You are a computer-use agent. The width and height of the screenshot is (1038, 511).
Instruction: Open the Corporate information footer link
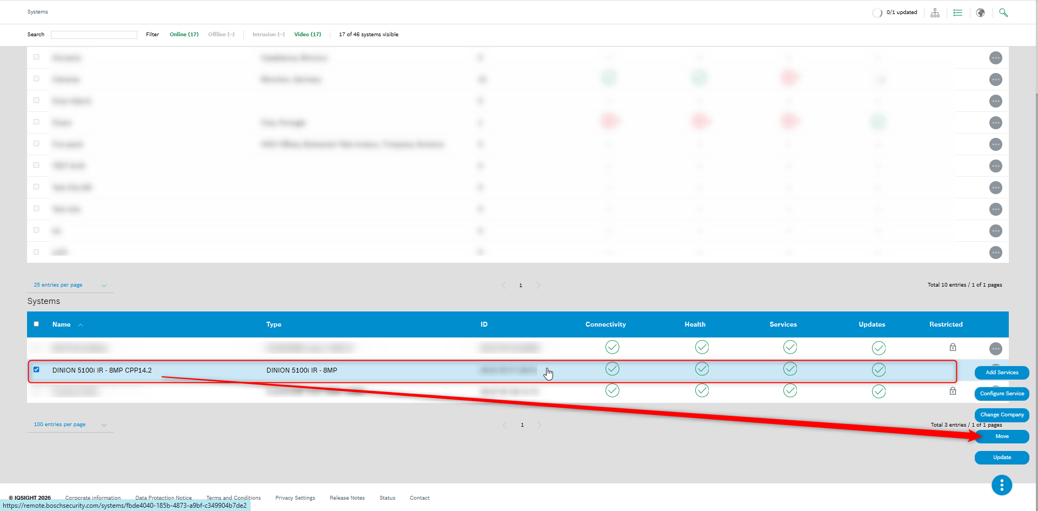93,498
